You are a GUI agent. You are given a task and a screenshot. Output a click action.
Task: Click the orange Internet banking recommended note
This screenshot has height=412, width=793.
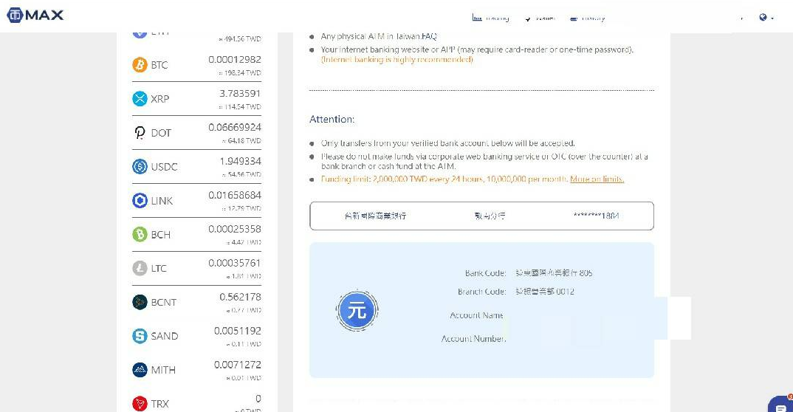[x=397, y=59]
